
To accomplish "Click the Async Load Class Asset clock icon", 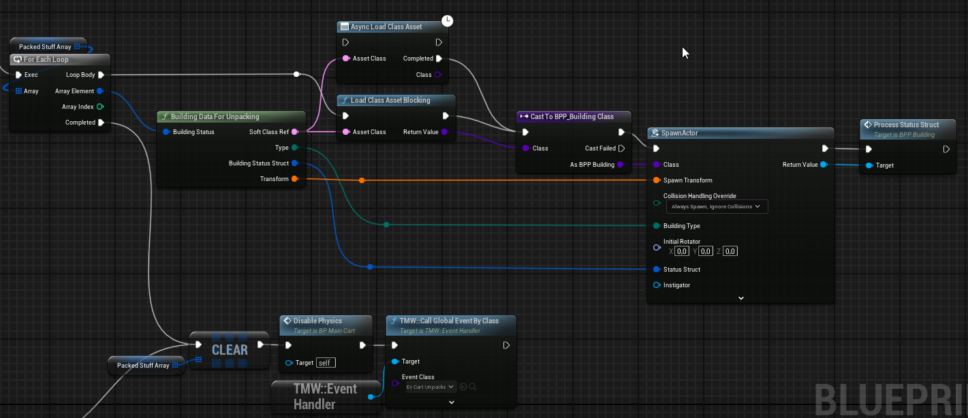I will (x=447, y=20).
